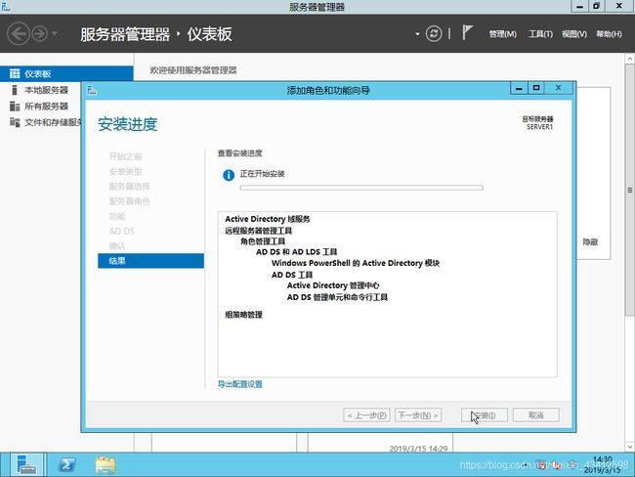Click '角色管理工具' entry
Image resolution: width=635 pixels, height=477 pixels.
coord(263,241)
